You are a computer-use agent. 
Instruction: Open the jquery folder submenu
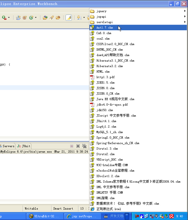[x=138, y=11]
